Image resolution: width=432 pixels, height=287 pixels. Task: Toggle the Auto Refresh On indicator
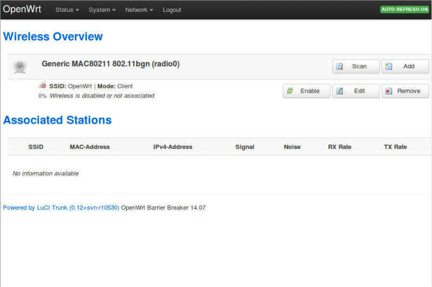404,10
